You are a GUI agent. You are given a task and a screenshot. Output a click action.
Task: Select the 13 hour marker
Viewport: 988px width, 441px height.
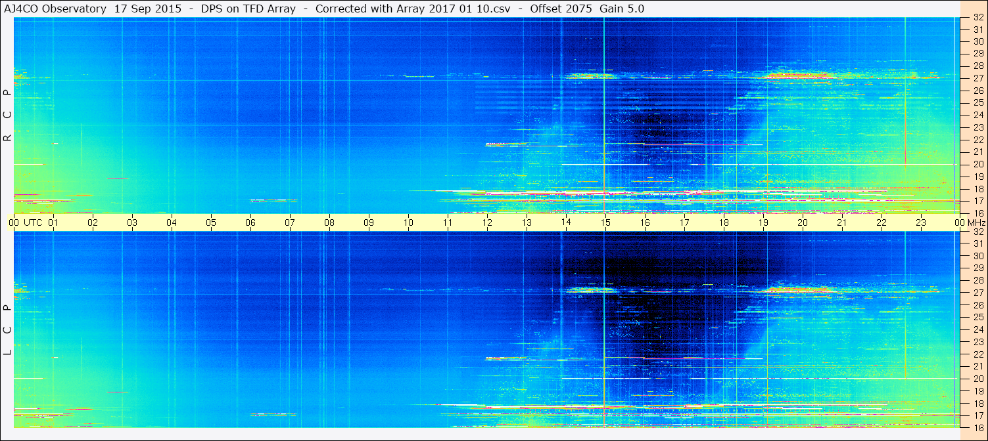pyautogui.click(x=527, y=222)
